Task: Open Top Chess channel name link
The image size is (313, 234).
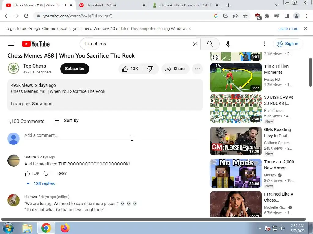Action: (x=35, y=66)
